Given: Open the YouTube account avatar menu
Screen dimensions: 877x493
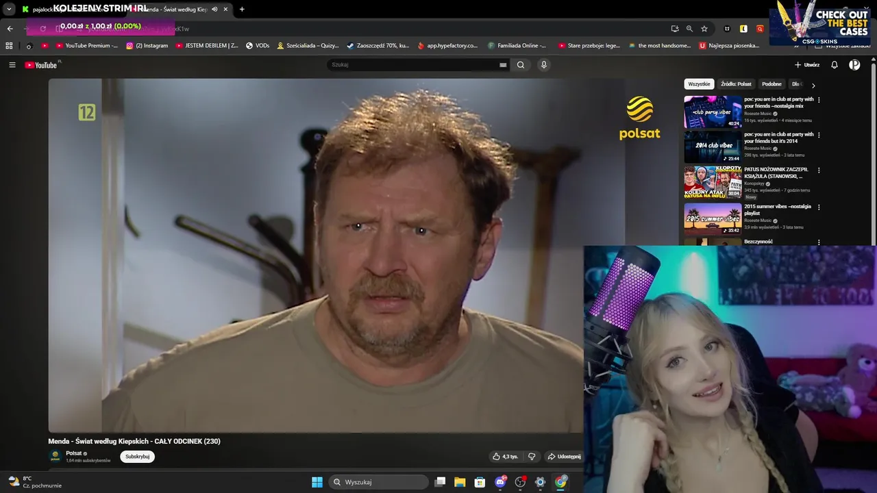Looking at the screenshot, I should [854, 65].
